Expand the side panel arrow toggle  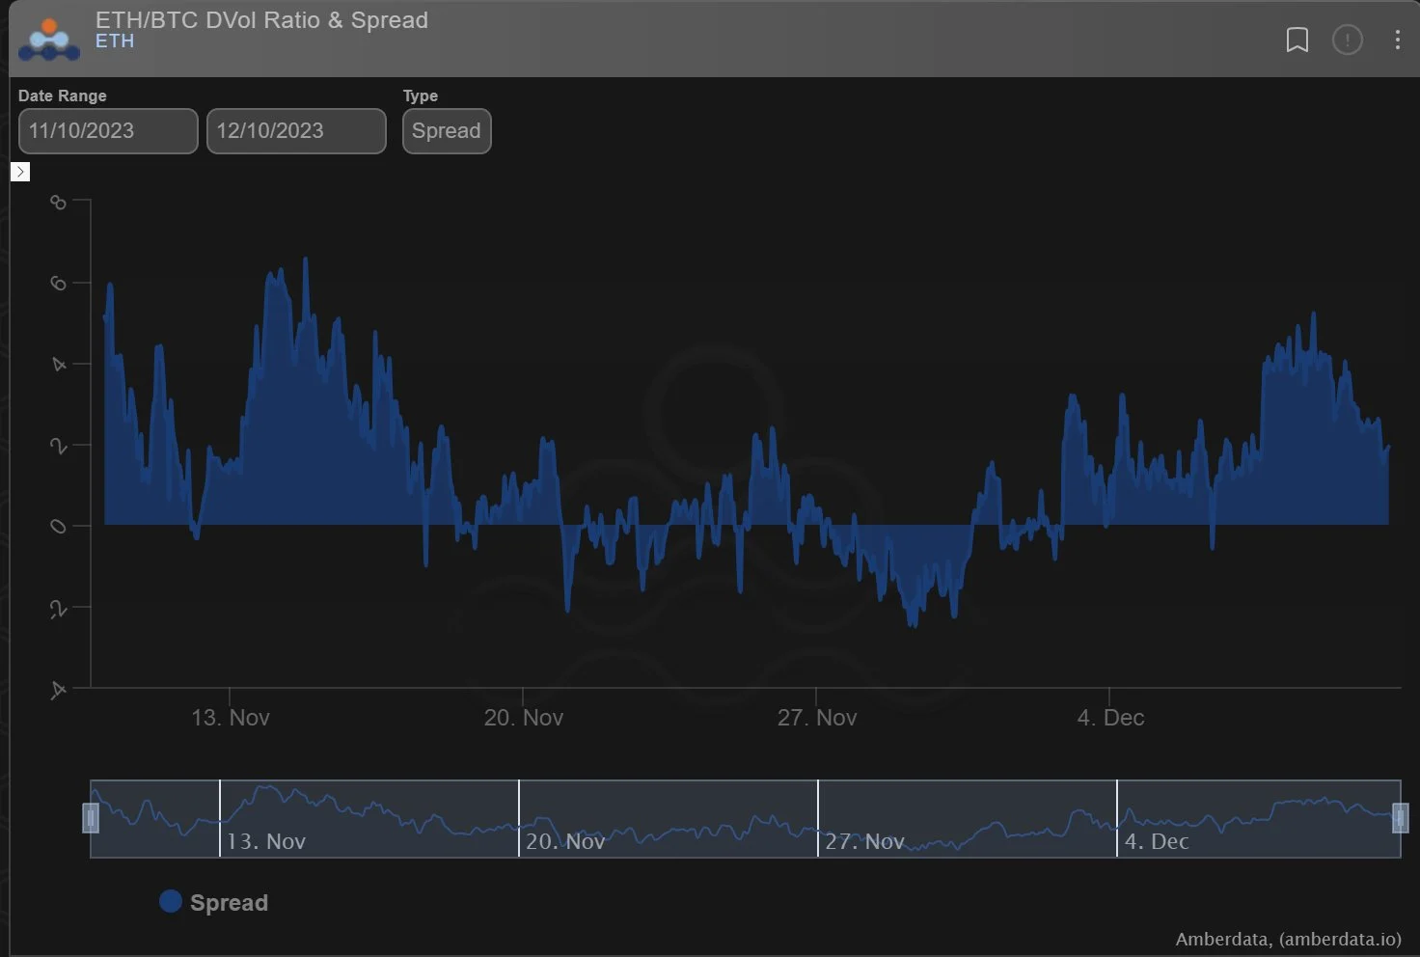20,172
